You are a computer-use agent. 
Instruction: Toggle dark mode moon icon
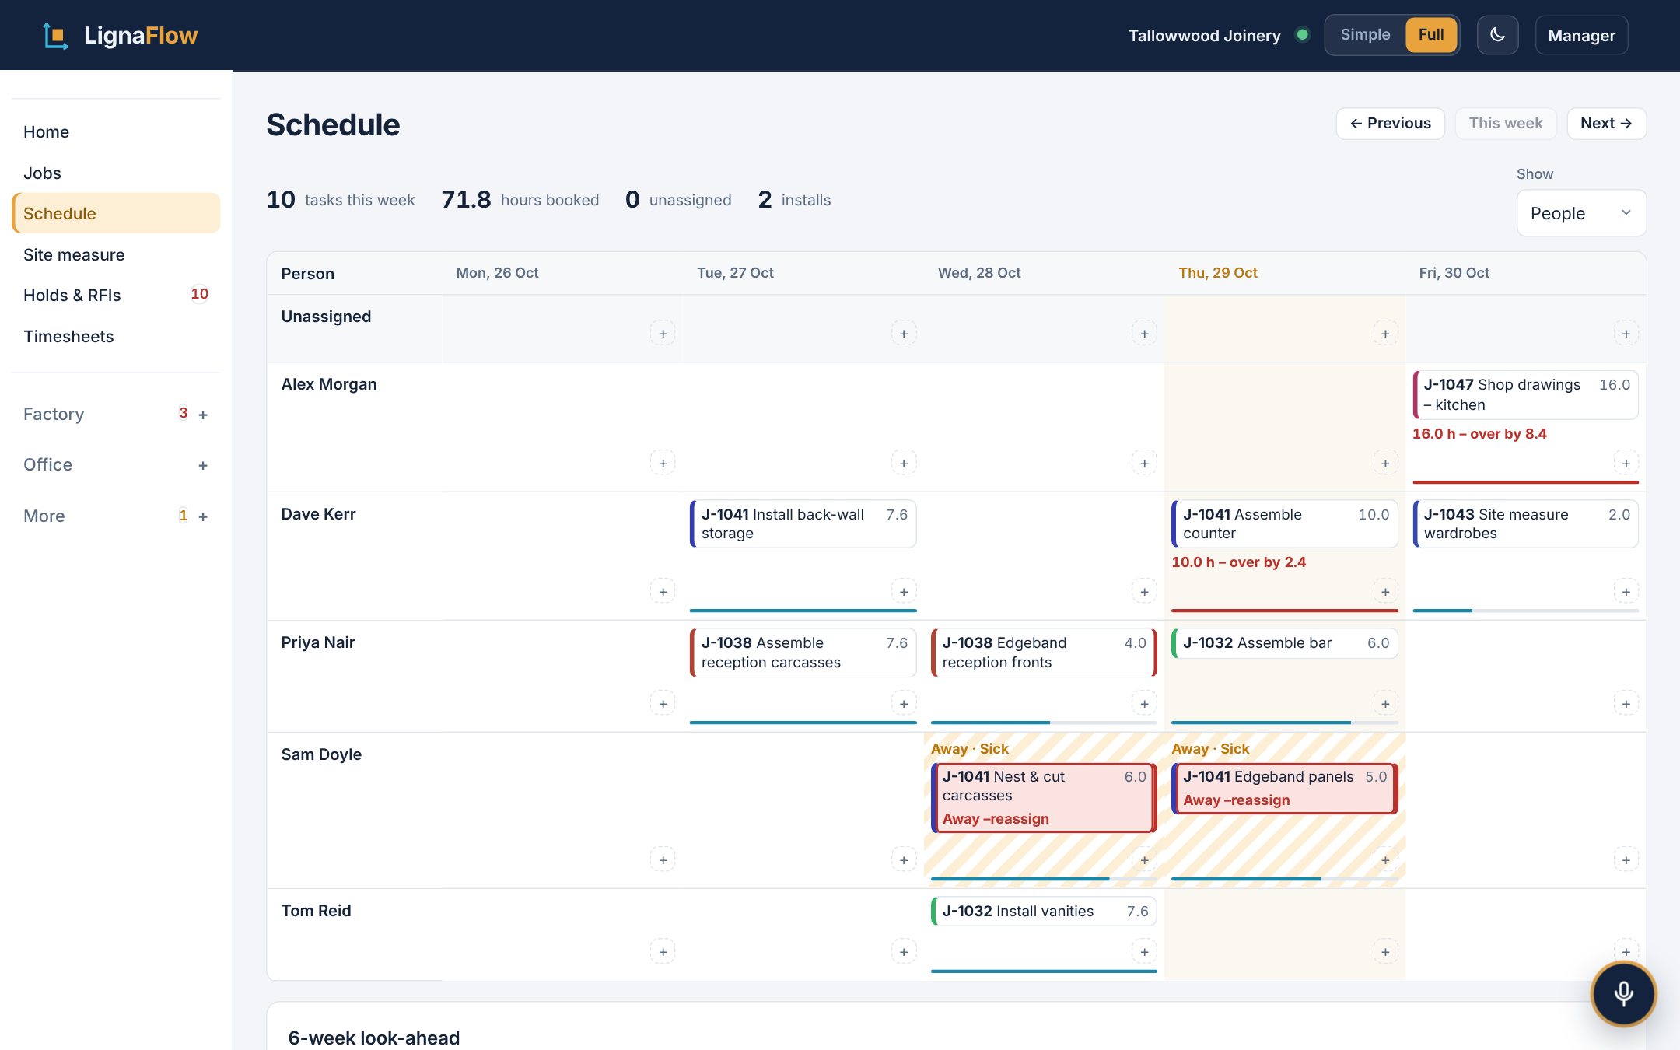click(1497, 35)
